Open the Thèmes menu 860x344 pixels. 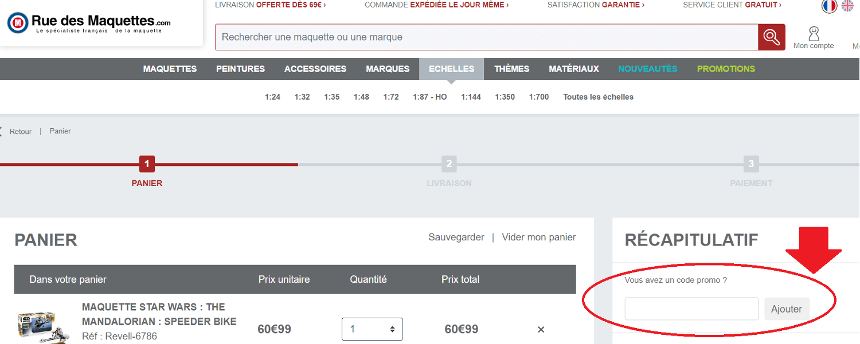pyautogui.click(x=512, y=69)
